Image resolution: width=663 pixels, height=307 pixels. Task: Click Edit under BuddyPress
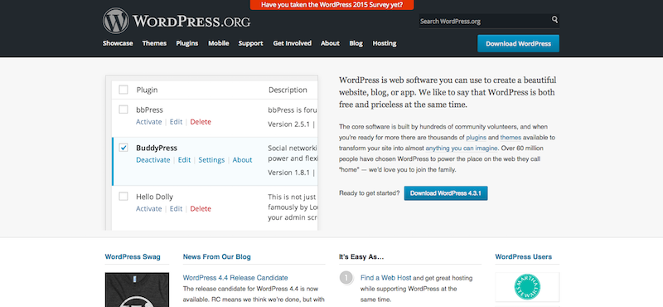click(184, 160)
